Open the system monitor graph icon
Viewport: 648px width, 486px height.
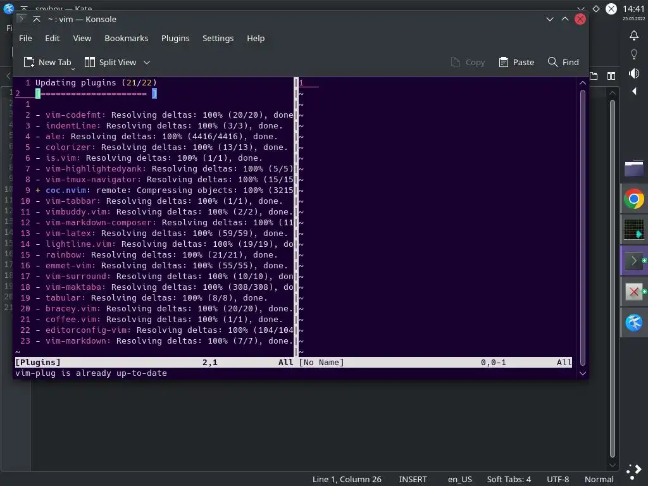(x=634, y=230)
